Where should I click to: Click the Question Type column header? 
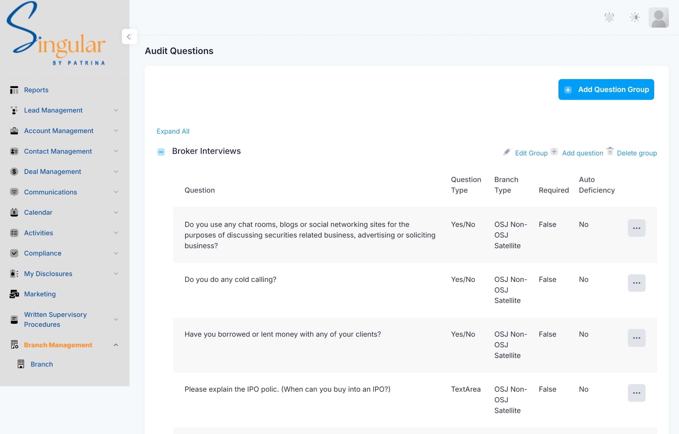[466, 185]
